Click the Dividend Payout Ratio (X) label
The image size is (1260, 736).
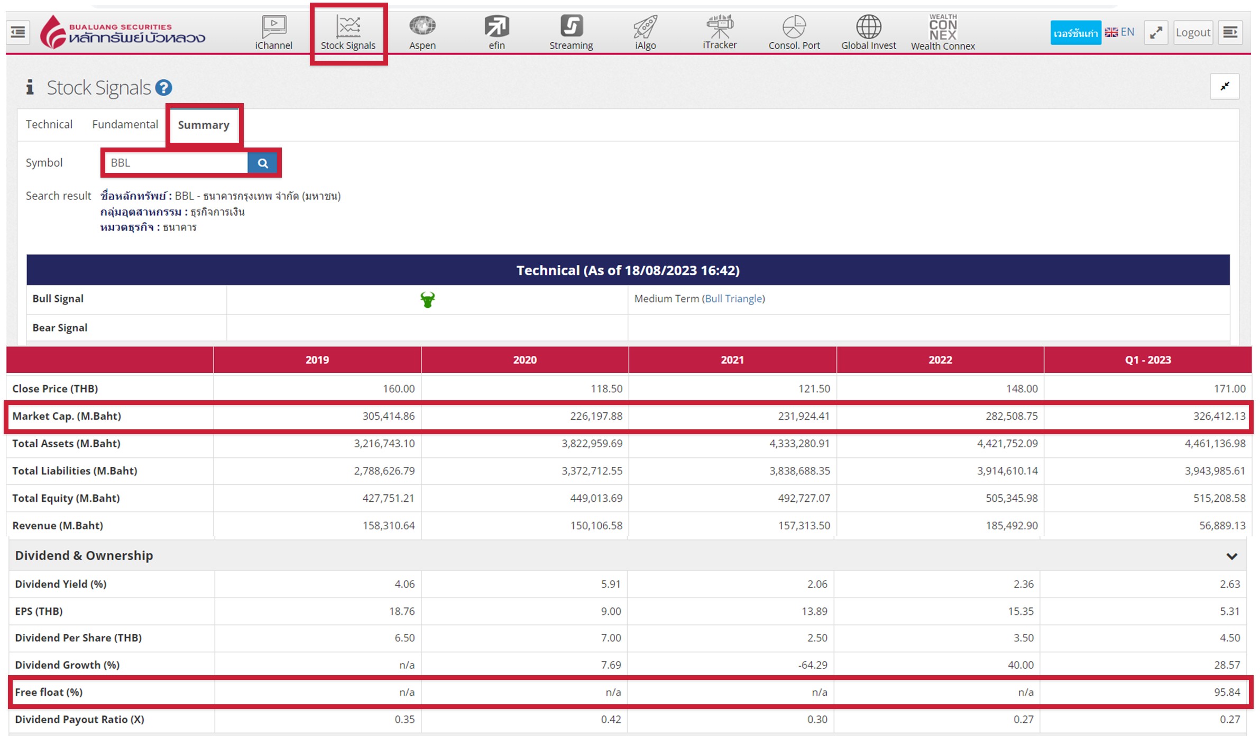(79, 720)
